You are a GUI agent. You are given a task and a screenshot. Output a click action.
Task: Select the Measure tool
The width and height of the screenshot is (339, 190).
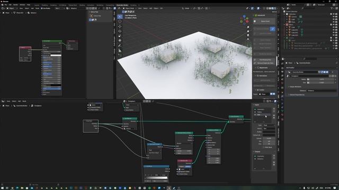tap(120, 51)
